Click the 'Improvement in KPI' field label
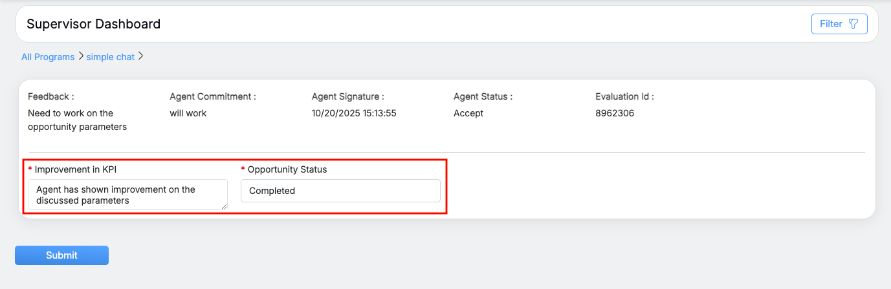Screen dimensions: 891x289 coord(76,169)
